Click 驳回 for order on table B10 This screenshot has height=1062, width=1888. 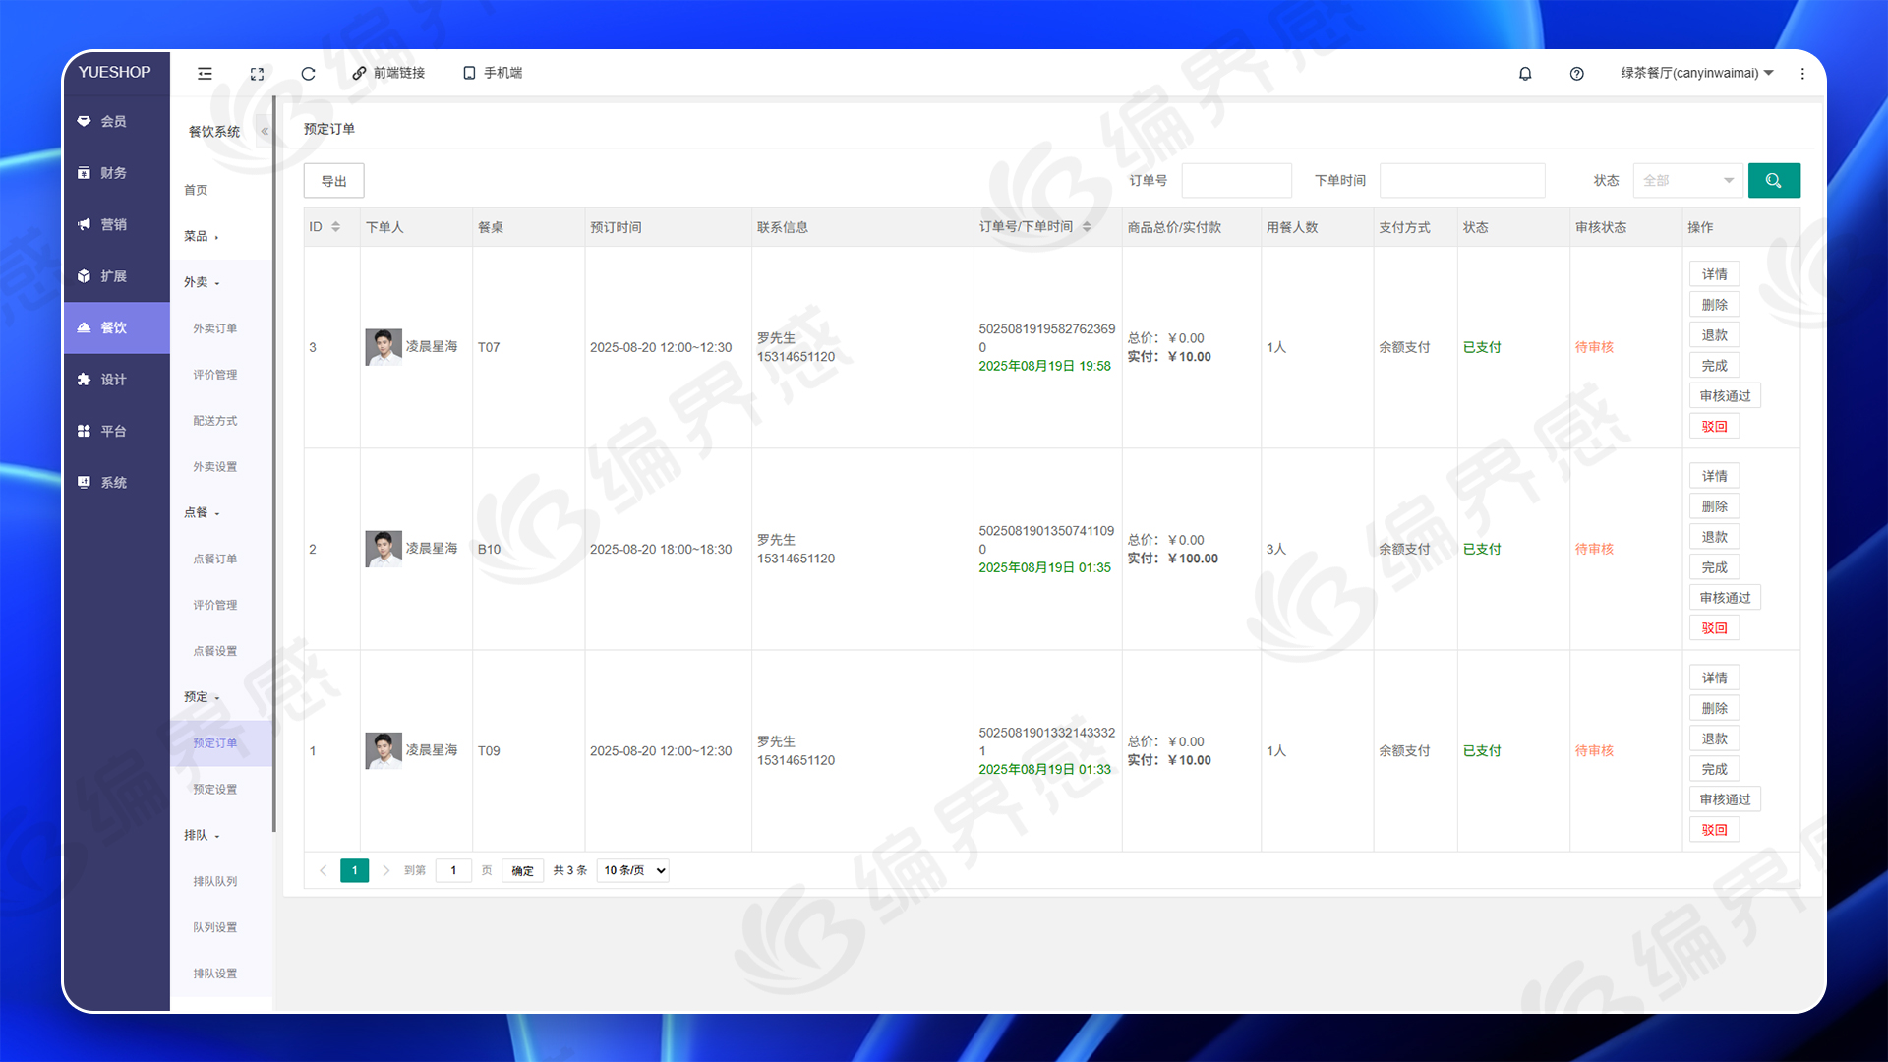click(1714, 628)
